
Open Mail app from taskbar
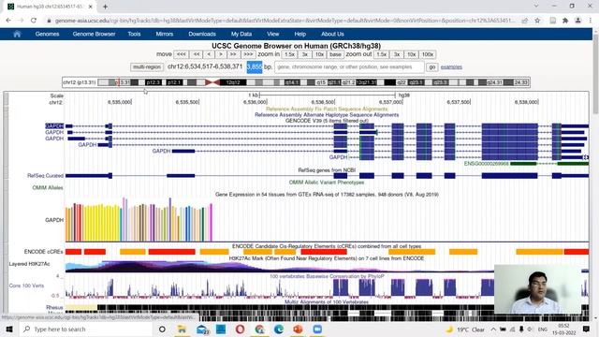[202, 329]
